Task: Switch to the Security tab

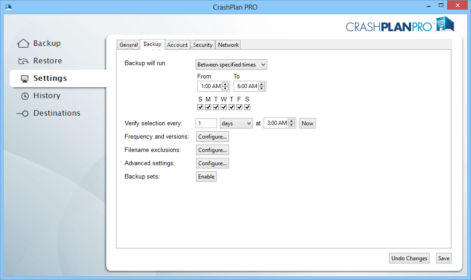Action: 203,45
